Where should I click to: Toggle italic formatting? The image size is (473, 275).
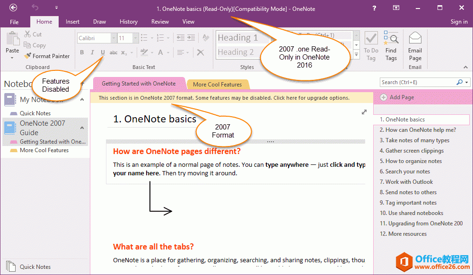(x=92, y=52)
